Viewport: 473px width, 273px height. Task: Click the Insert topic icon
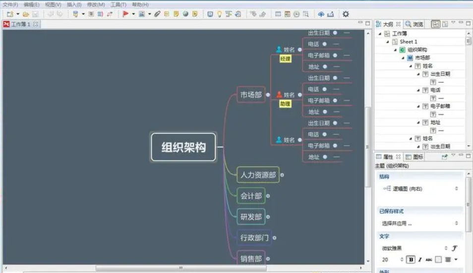coord(75,14)
